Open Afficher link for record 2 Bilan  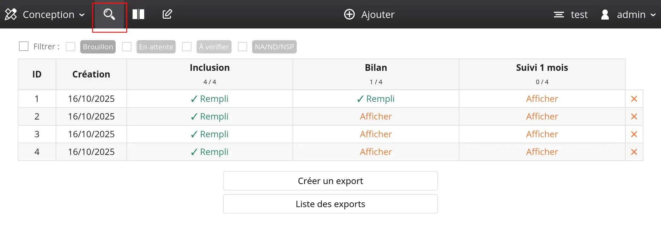coord(376,117)
